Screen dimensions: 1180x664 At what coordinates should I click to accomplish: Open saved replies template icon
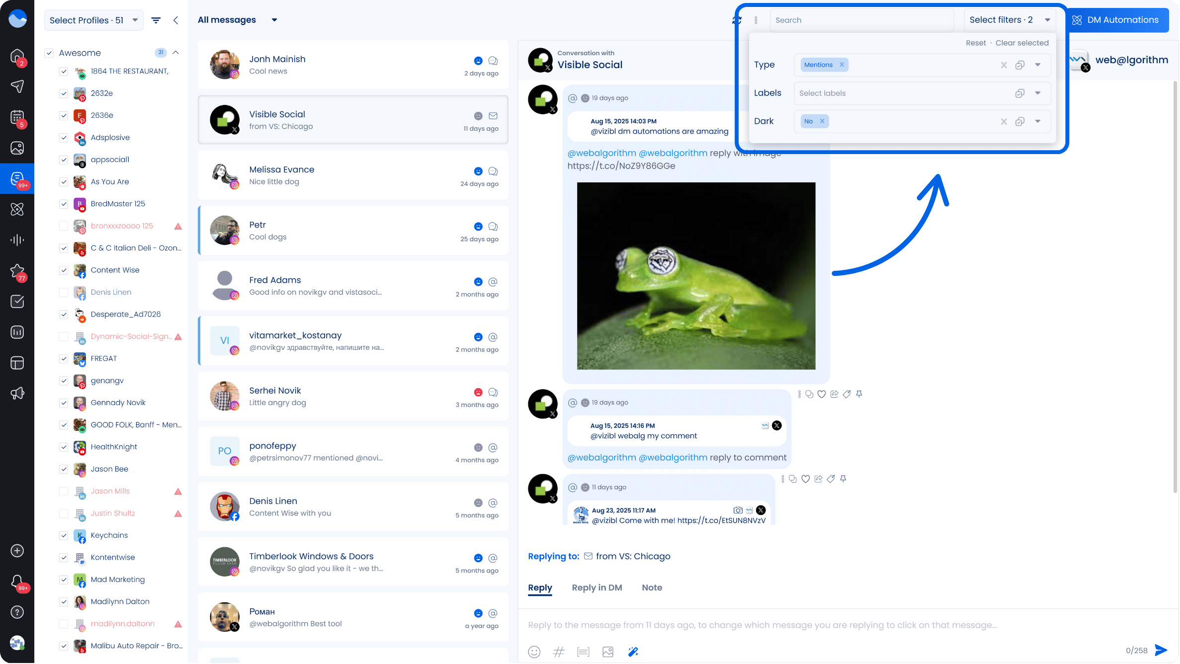(584, 653)
